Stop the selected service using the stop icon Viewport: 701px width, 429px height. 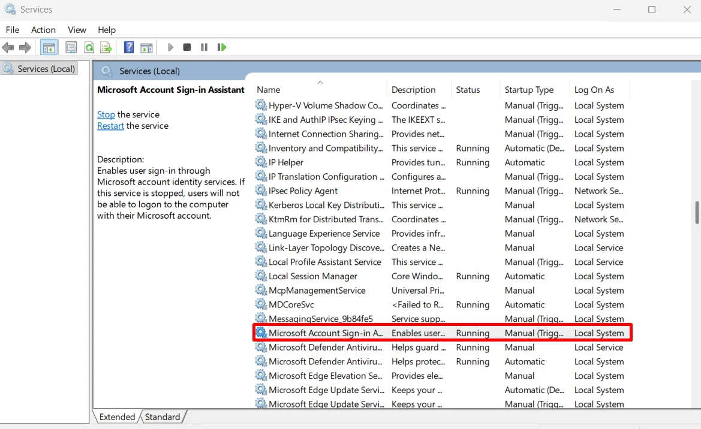pos(187,47)
